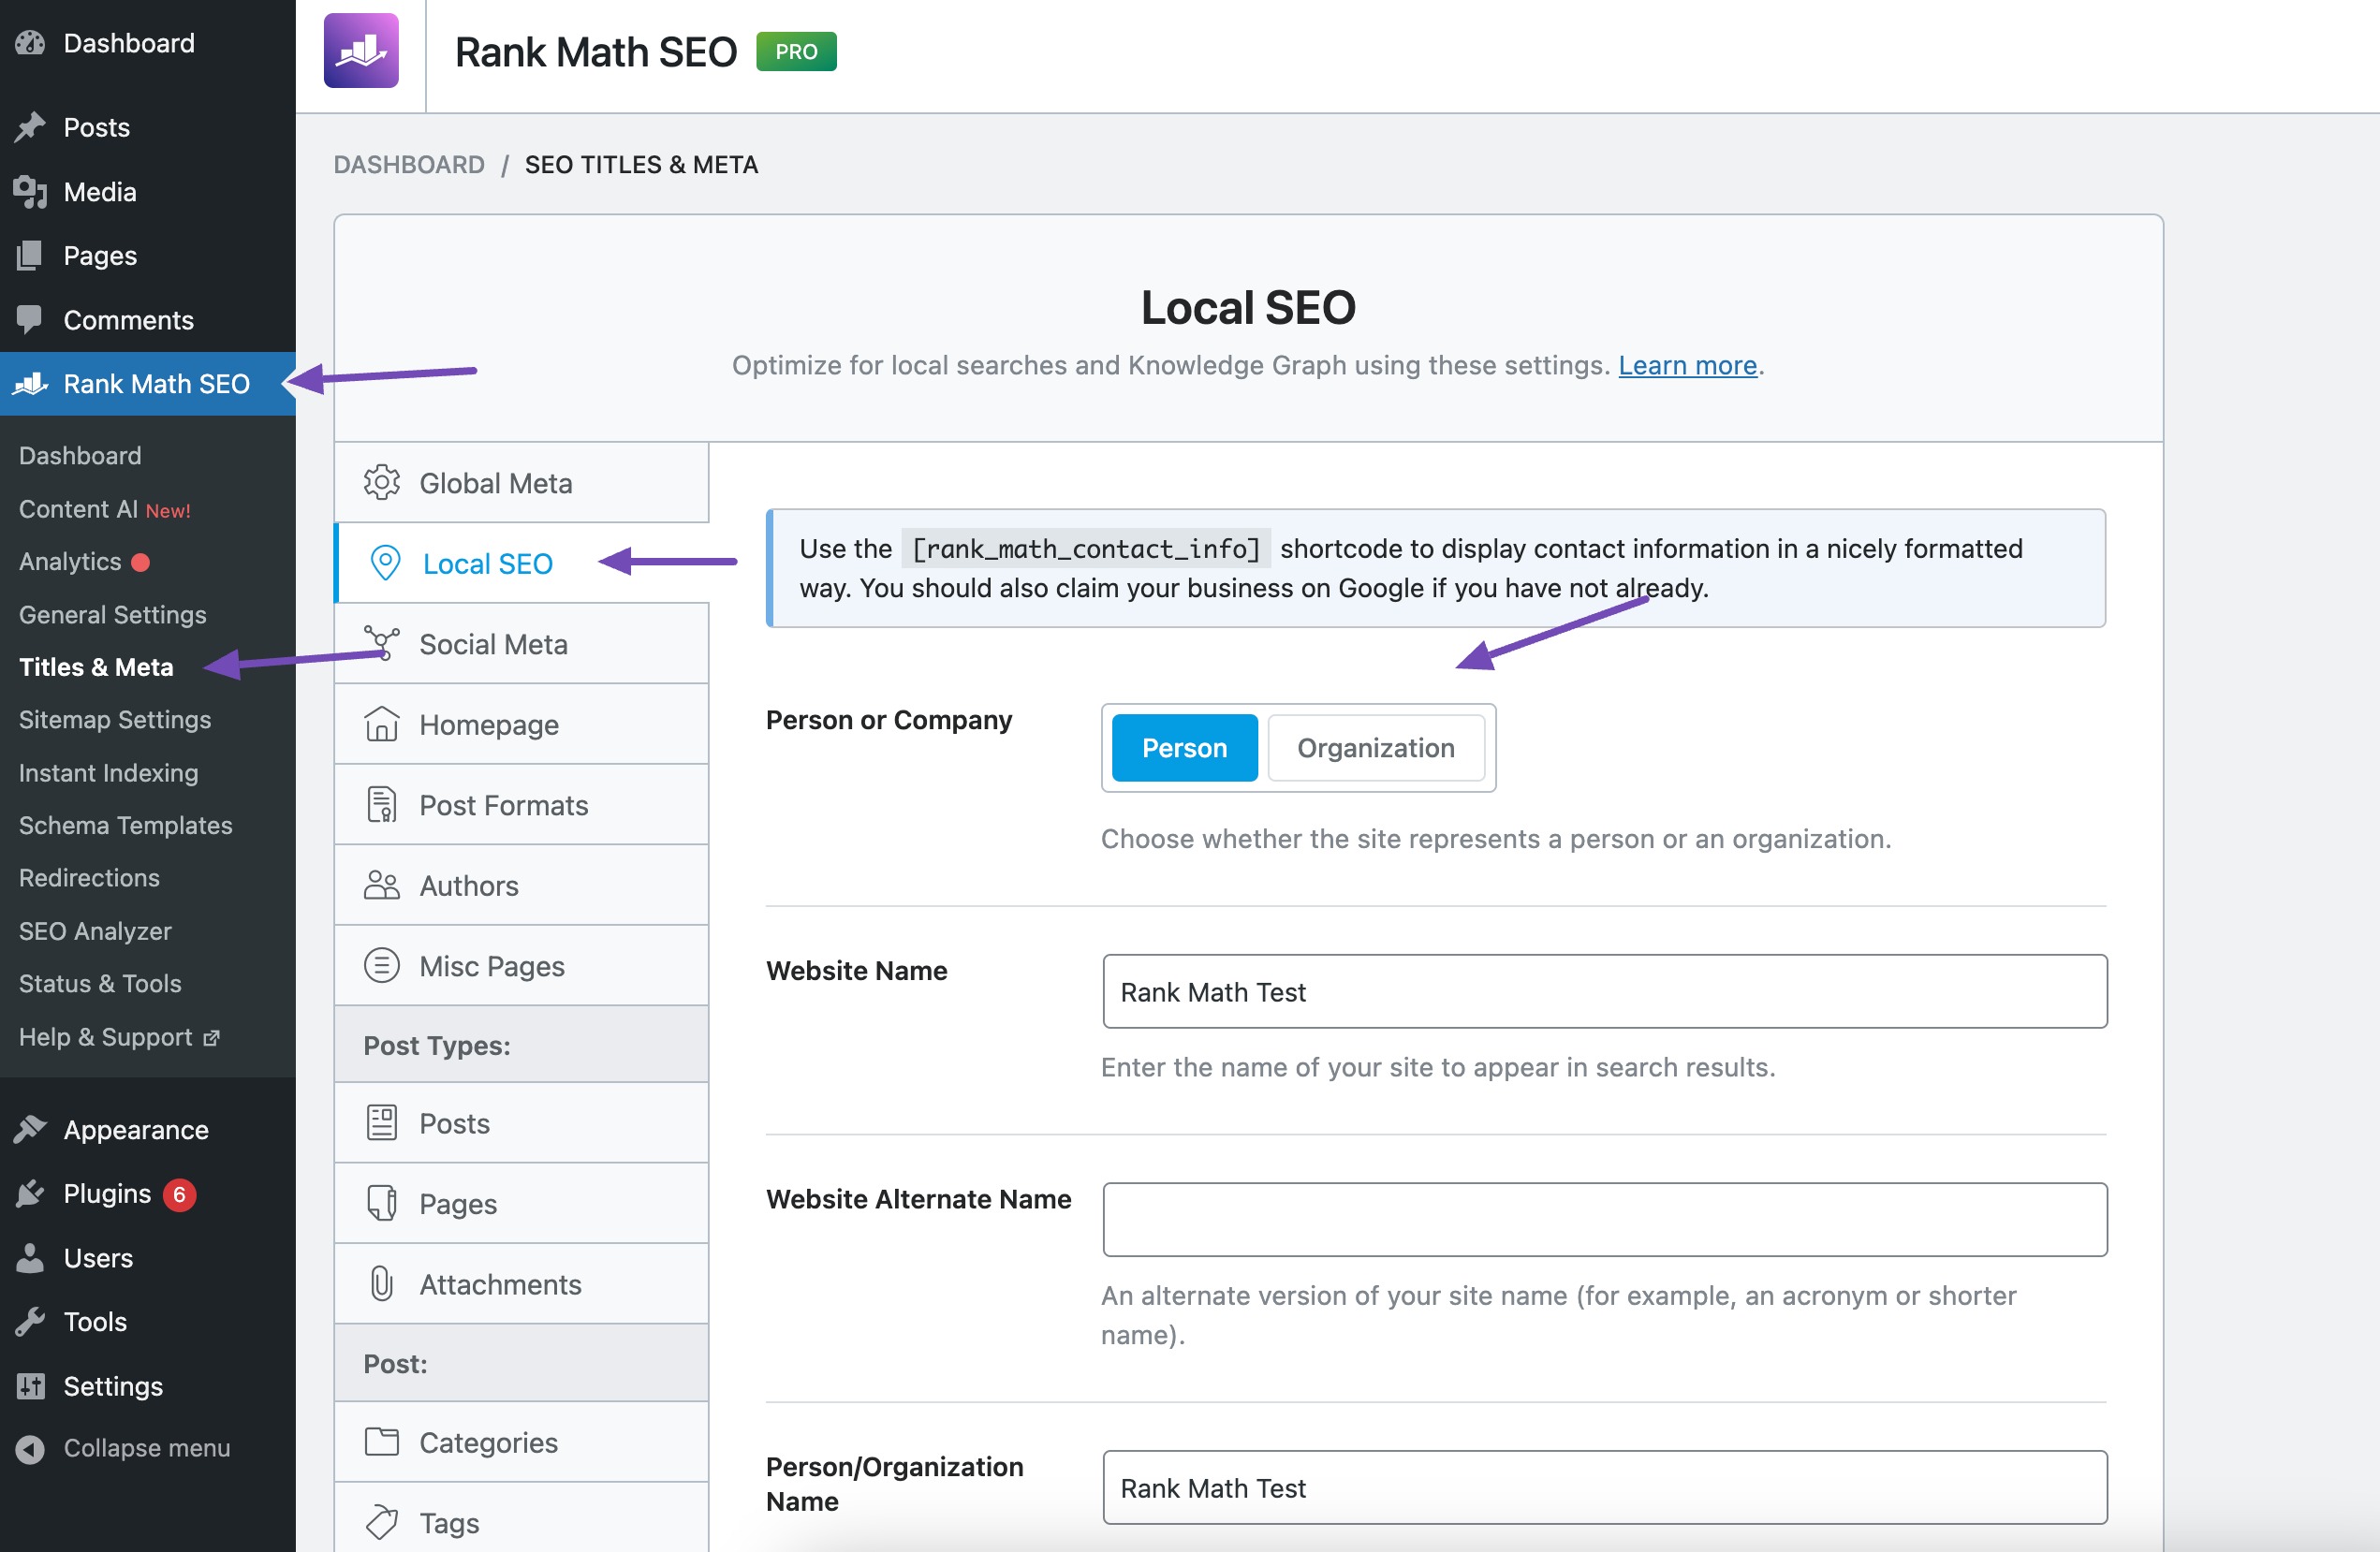Image resolution: width=2380 pixels, height=1552 pixels.
Task: Expand the Rank Math SEO sidebar menu
Action: pos(155,383)
